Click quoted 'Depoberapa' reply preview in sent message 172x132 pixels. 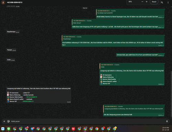tap(113, 38)
